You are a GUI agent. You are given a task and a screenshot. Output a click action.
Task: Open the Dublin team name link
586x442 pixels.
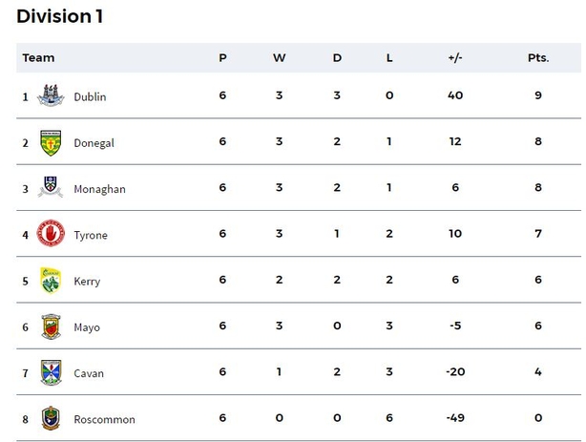[x=90, y=96]
